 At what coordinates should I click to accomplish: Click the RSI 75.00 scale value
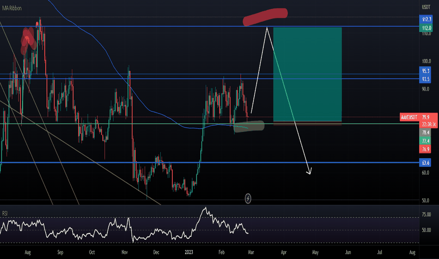(426, 214)
